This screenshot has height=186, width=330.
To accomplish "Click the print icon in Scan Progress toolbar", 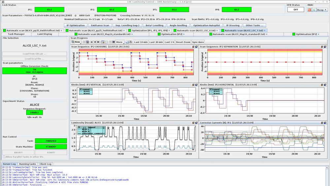I will pos(130,42).
